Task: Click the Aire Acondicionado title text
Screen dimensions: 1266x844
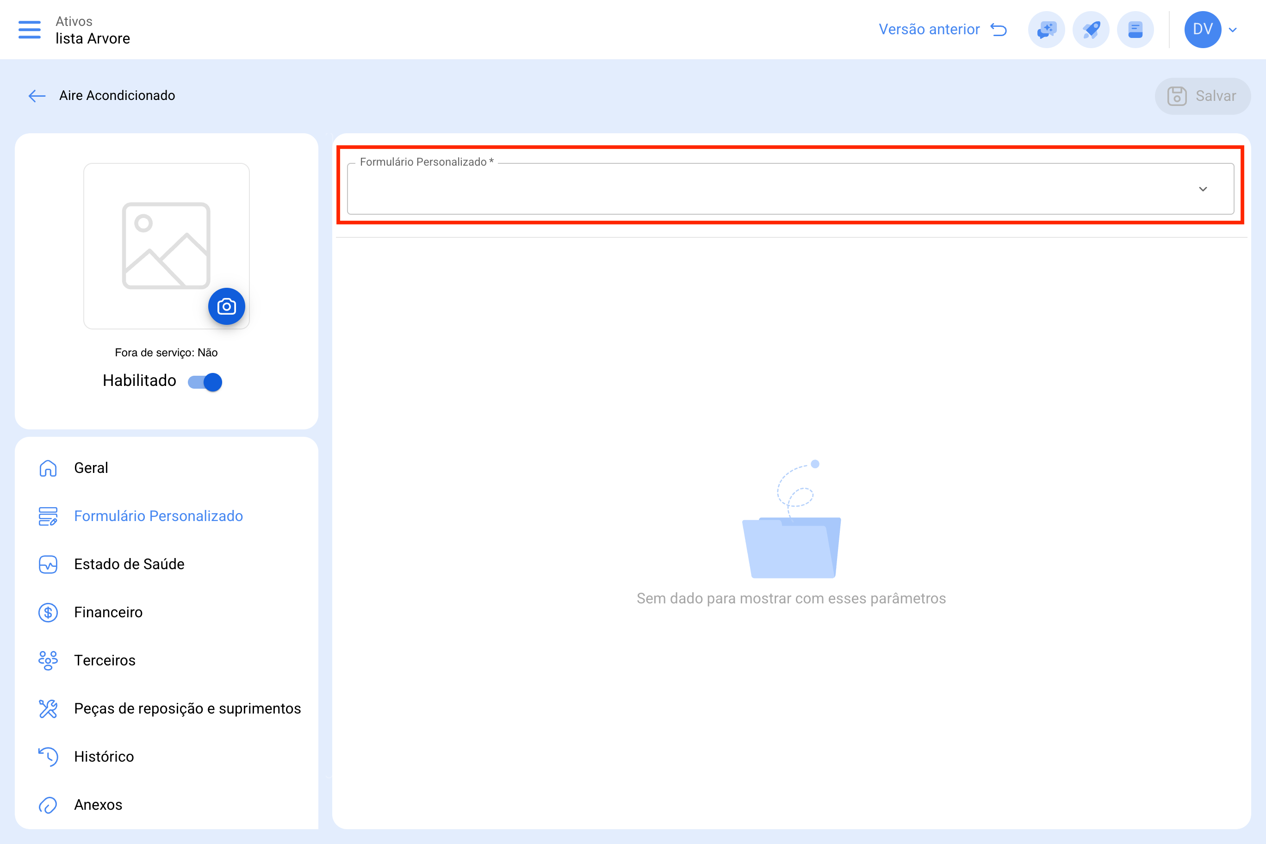Action: coord(117,95)
